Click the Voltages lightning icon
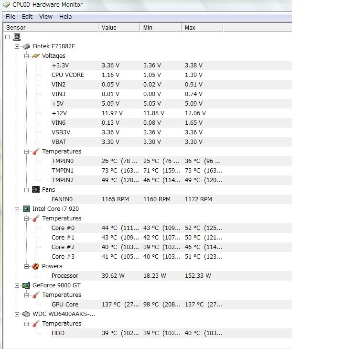 click(x=36, y=56)
